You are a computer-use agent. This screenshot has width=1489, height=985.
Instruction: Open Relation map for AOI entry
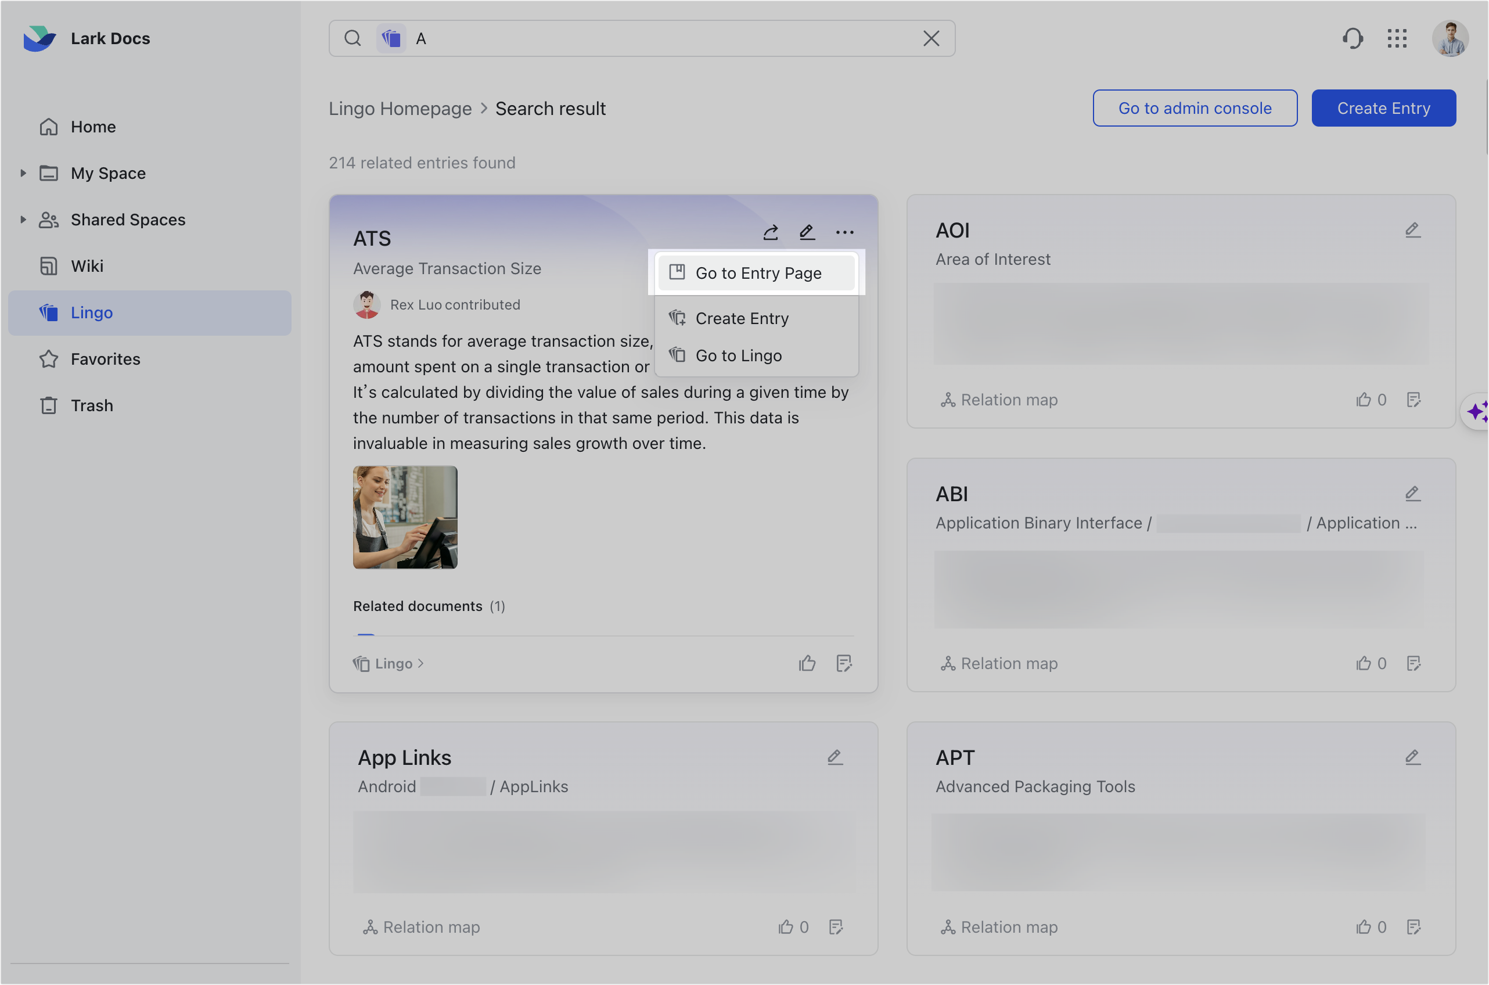1000,400
